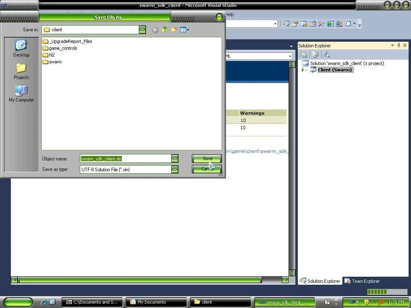Image resolution: width=411 pixels, height=308 pixels.
Task: Open Solution Explorer window position dropdown arrow
Action: point(393,45)
